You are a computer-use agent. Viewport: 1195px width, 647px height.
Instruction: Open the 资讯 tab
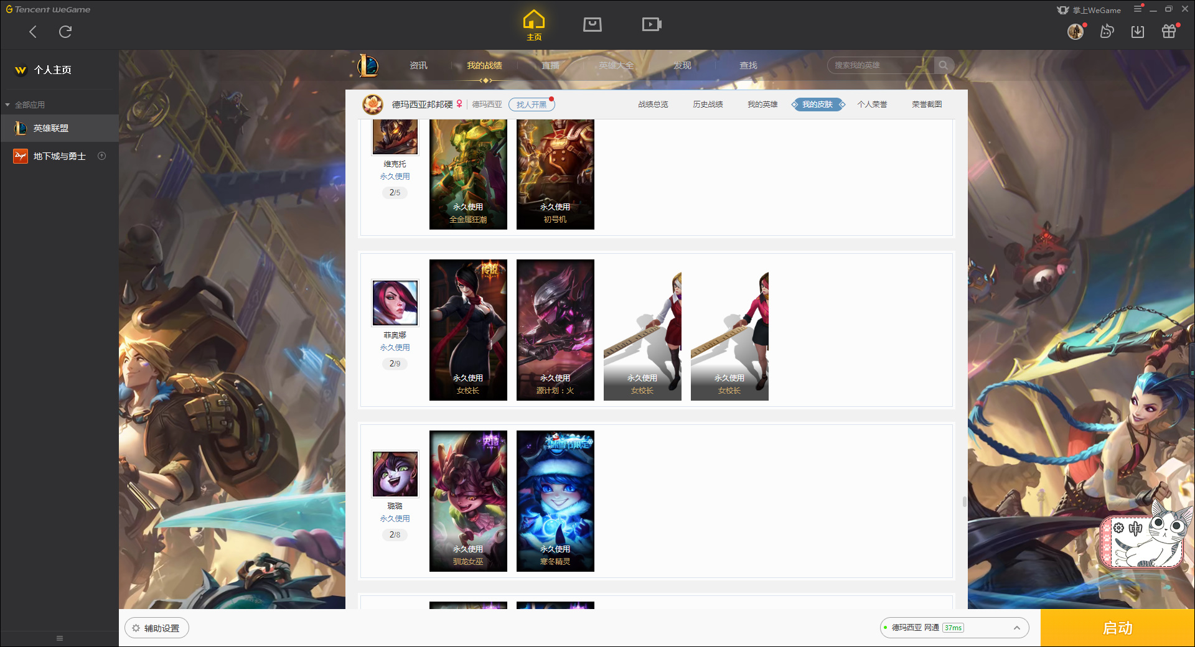tap(418, 65)
